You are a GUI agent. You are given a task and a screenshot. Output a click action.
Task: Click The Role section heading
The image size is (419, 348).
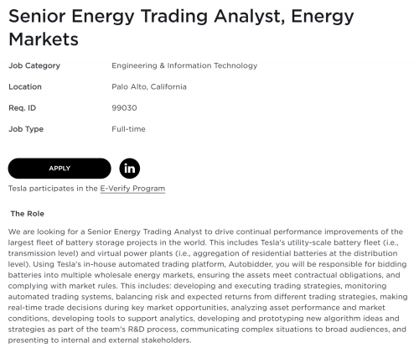(x=28, y=214)
